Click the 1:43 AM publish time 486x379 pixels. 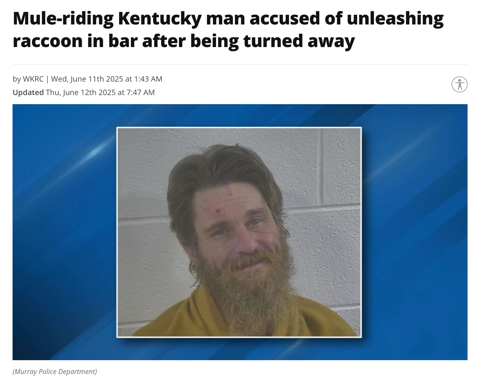148,79
